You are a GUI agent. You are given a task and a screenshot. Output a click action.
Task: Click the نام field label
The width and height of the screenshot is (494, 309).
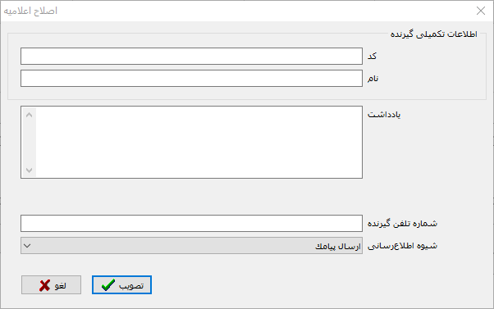pyautogui.click(x=373, y=79)
